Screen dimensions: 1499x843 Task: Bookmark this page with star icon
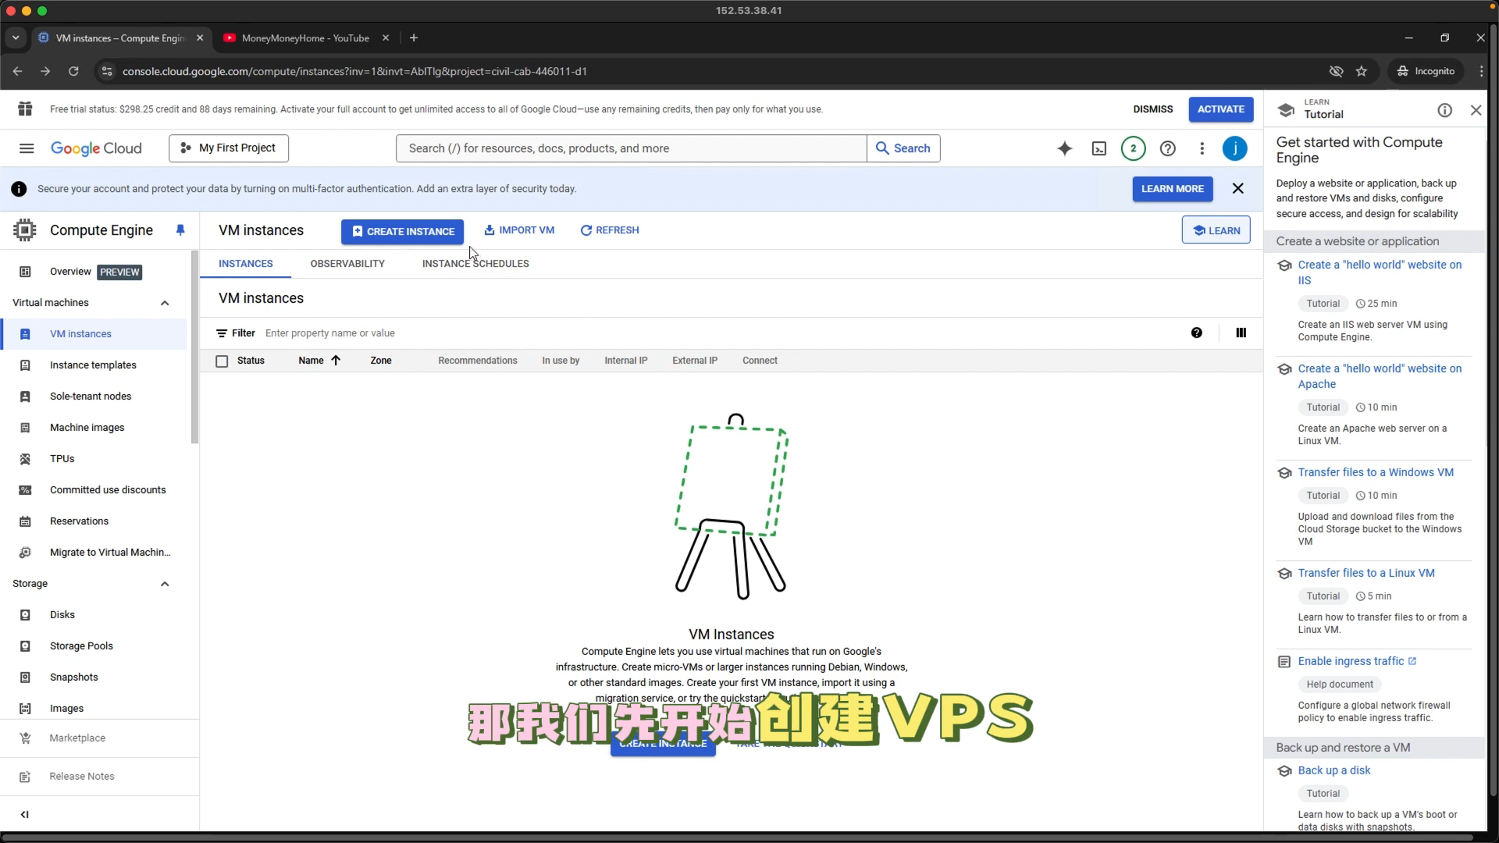[x=1362, y=71]
